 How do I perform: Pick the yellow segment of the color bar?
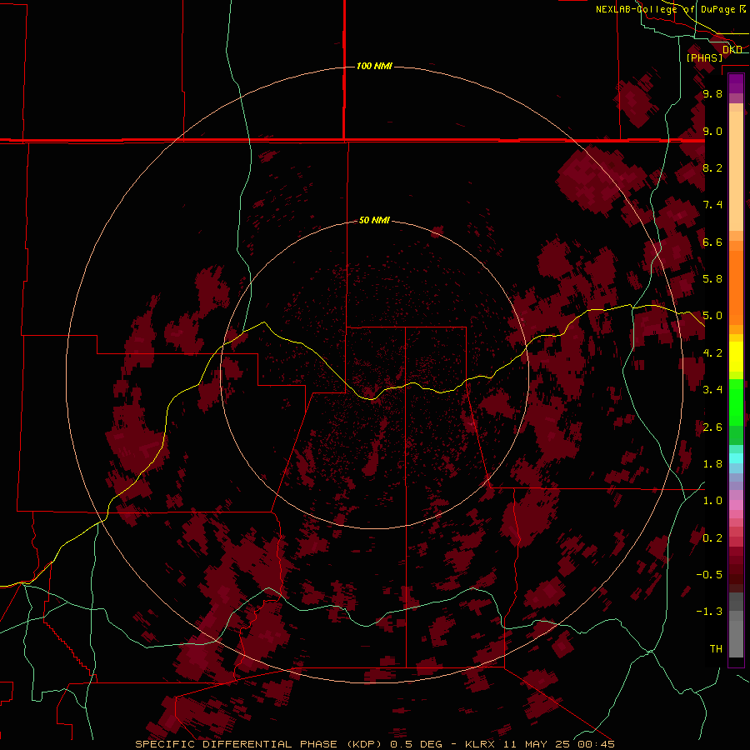(x=736, y=357)
